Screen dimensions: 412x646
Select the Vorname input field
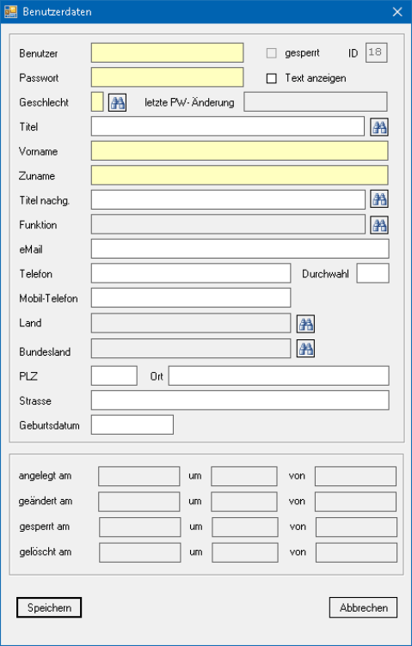point(240,151)
